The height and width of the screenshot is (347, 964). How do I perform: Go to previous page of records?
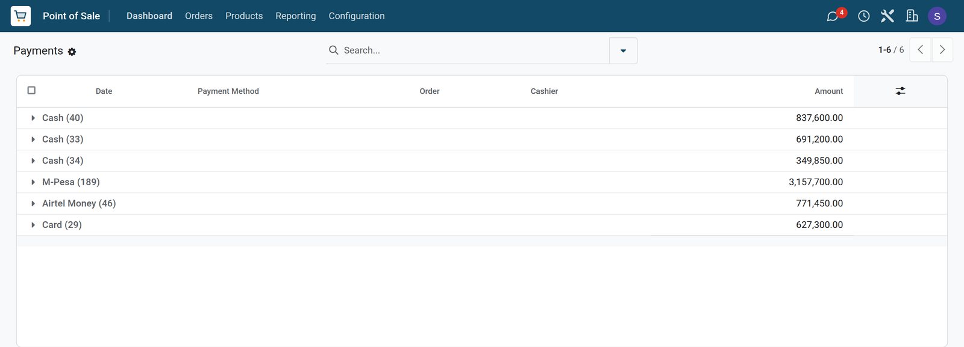click(x=920, y=50)
